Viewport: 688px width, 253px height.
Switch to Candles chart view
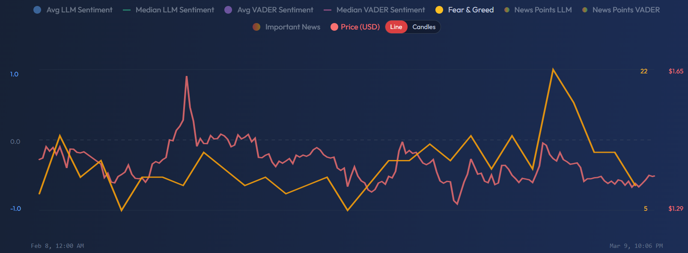[x=423, y=26]
